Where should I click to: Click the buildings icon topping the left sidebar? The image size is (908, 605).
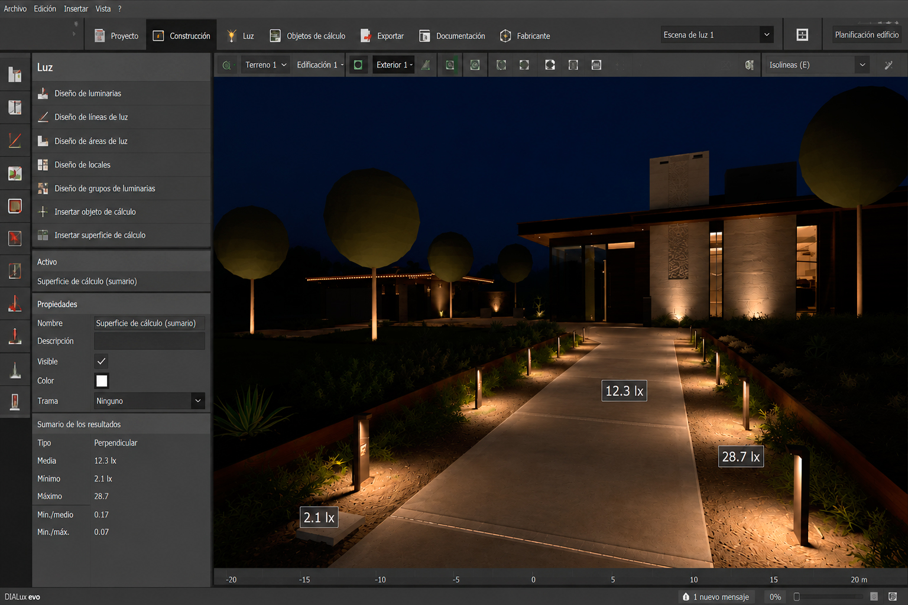tap(15, 74)
